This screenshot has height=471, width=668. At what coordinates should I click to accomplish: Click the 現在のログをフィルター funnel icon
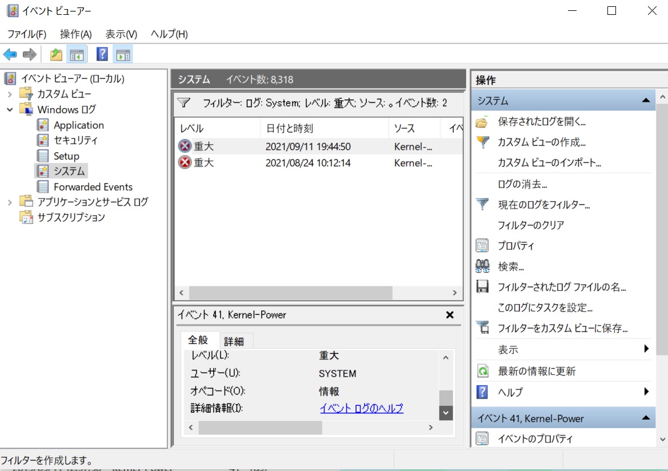[x=482, y=204]
